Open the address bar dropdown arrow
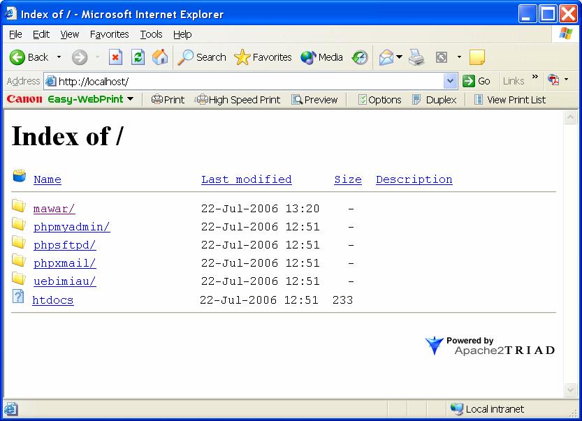 click(450, 81)
